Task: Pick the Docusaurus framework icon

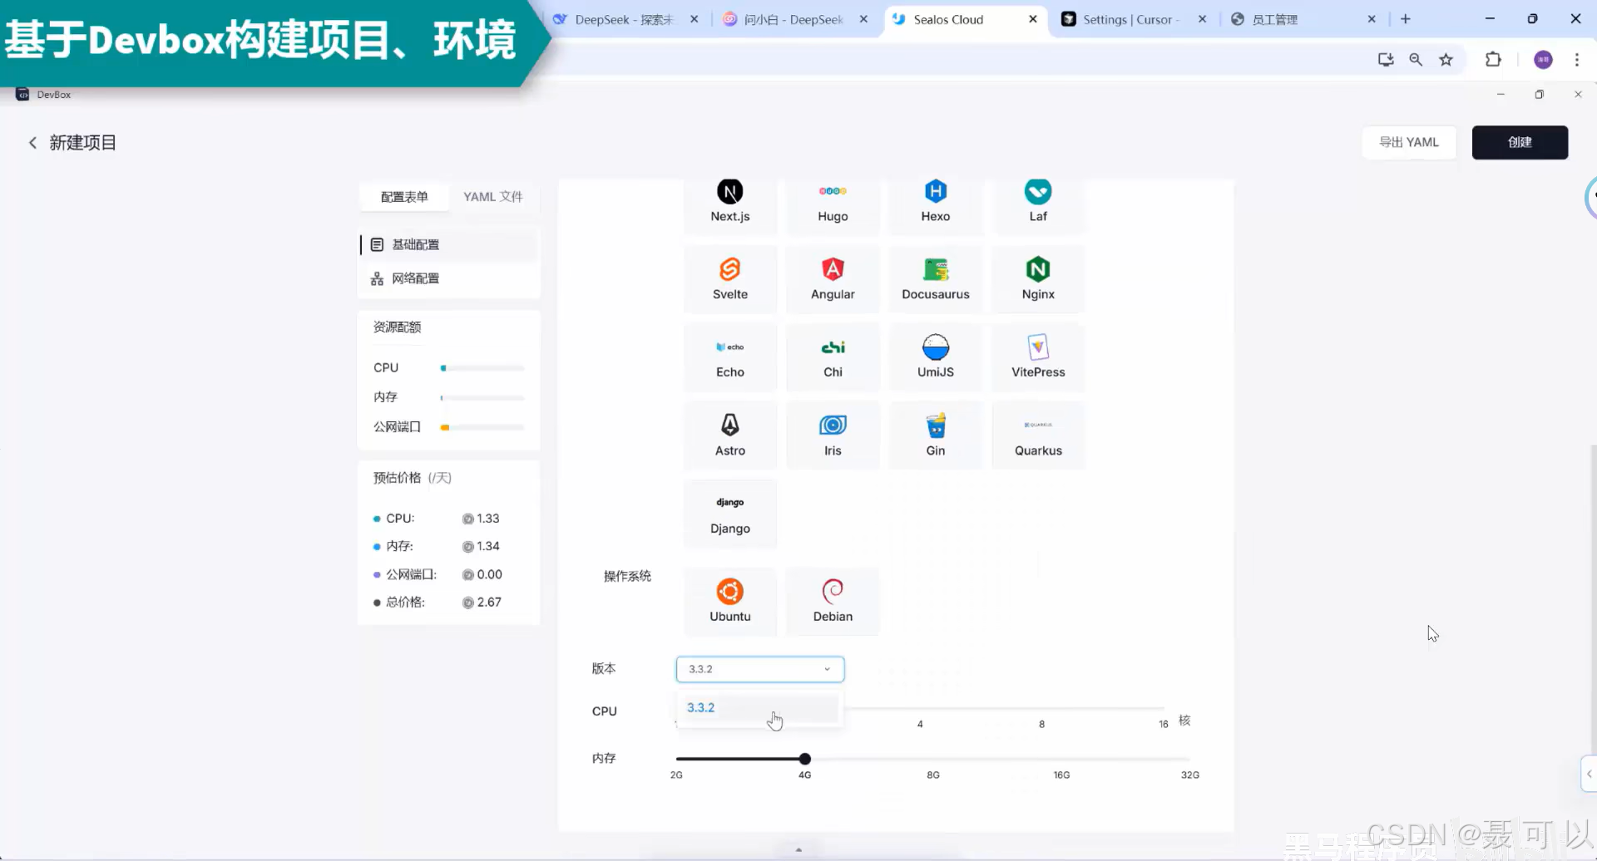Action: pyautogui.click(x=936, y=269)
